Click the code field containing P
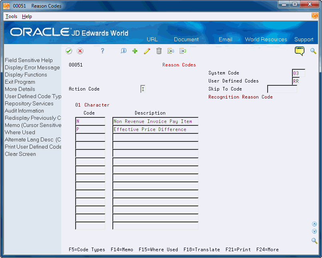The height and width of the screenshot is (258, 322). [x=90, y=129]
